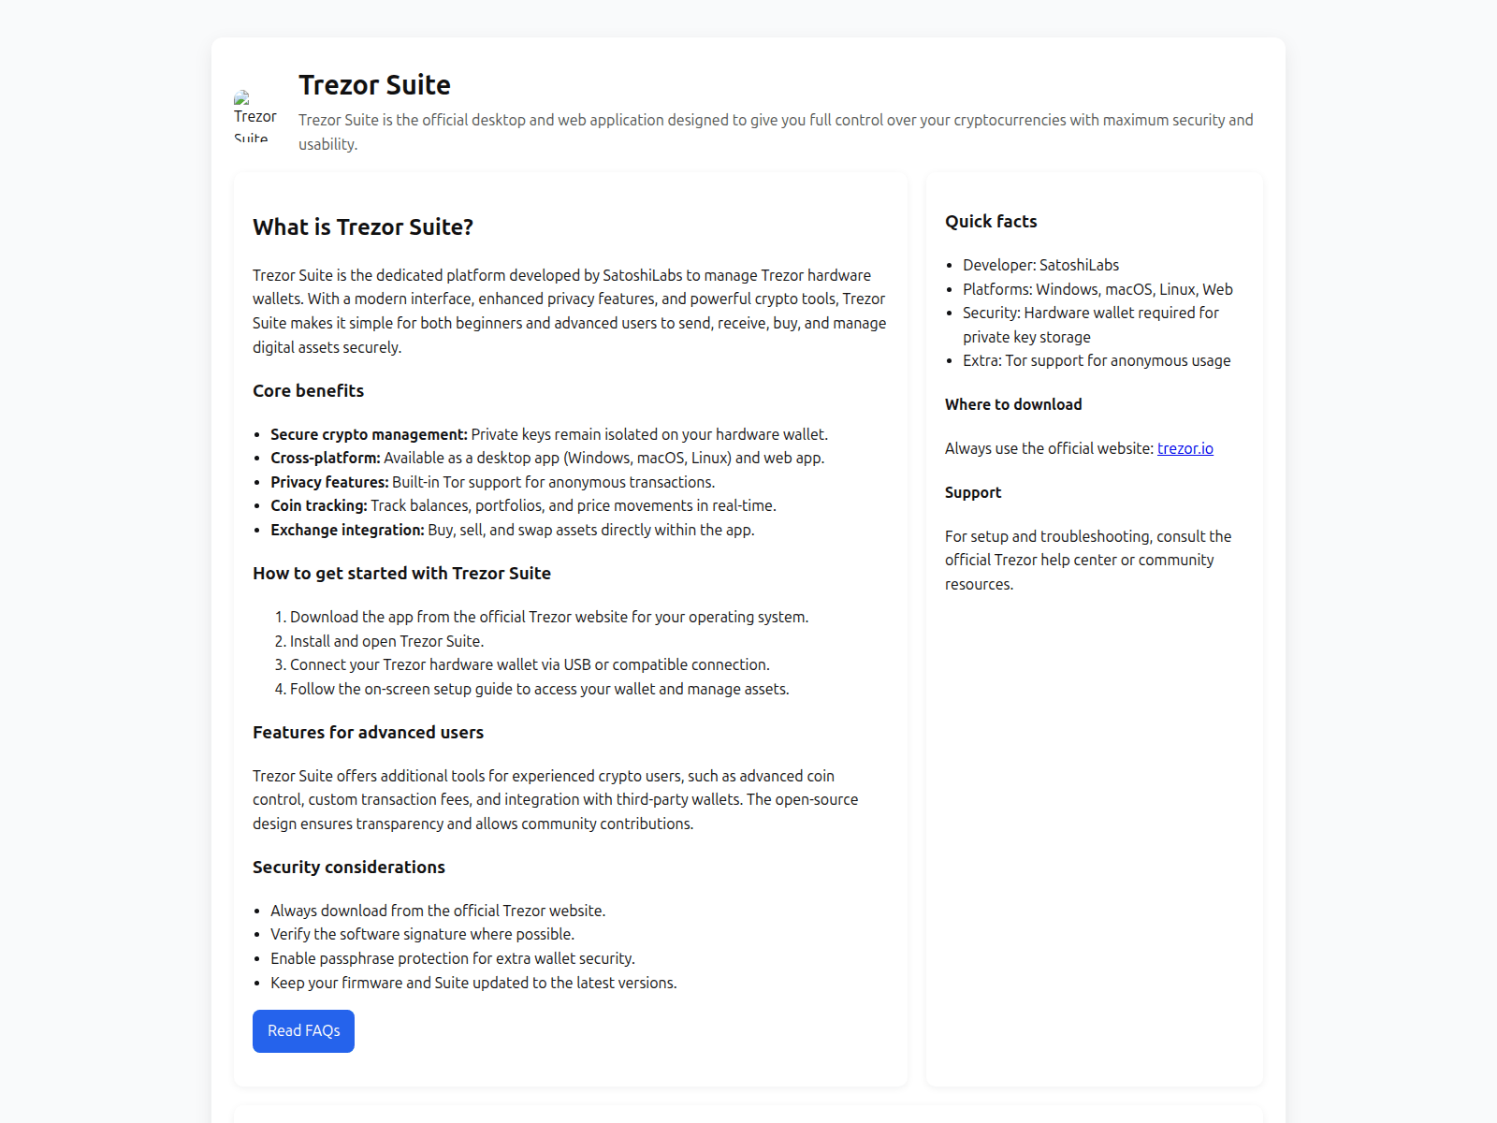The width and height of the screenshot is (1497, 1123).
Task: Select the "Coin tracking" bullet item
Action: tap(523, 505)
